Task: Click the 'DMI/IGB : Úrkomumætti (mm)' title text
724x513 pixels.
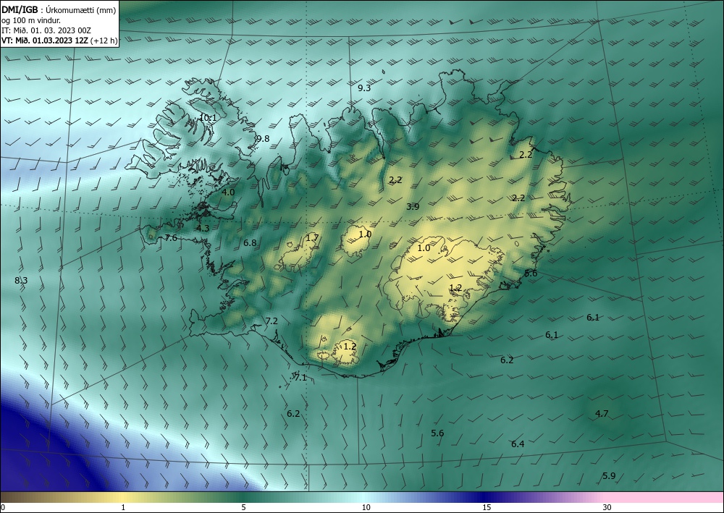Action: point(58,10)
